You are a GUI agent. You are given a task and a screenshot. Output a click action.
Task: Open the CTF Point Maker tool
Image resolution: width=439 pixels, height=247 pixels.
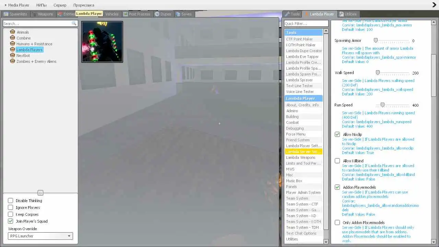[x=304, y=39]
